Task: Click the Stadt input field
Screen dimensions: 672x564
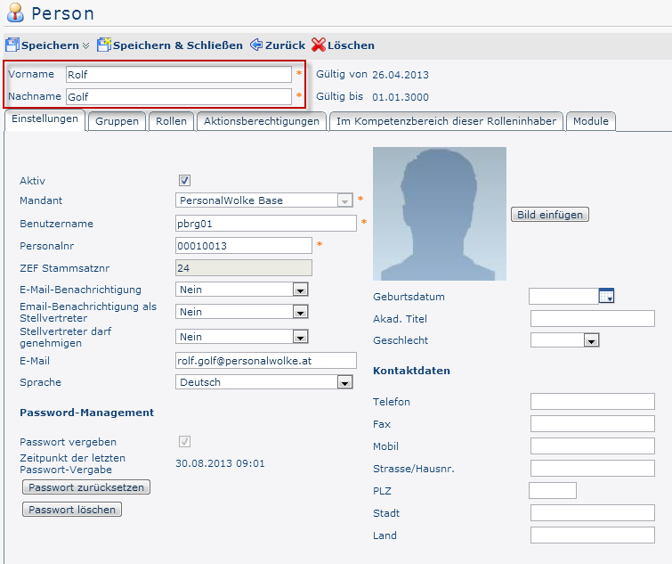Action: click(x=592, y=513)
